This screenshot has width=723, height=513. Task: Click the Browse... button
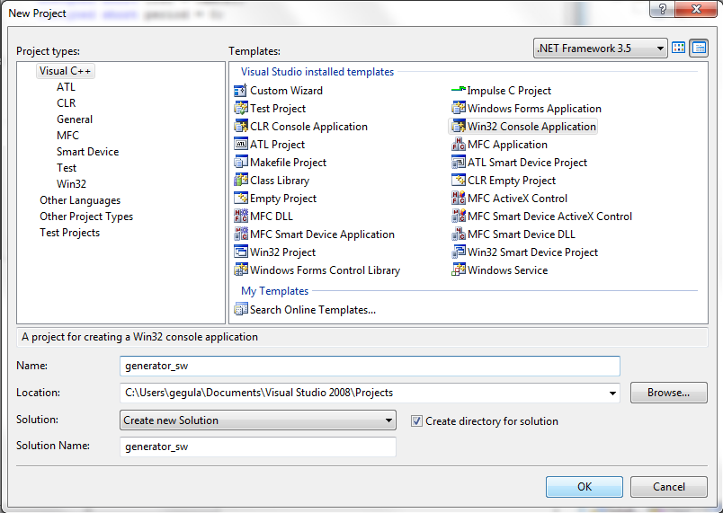coord(668,393)
